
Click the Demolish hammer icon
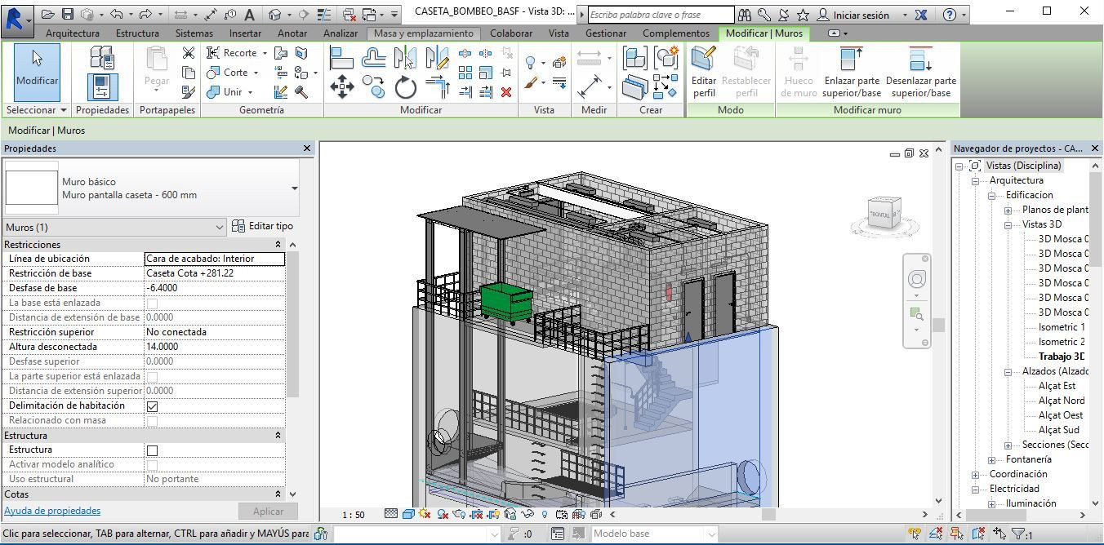tap(302, 92)
